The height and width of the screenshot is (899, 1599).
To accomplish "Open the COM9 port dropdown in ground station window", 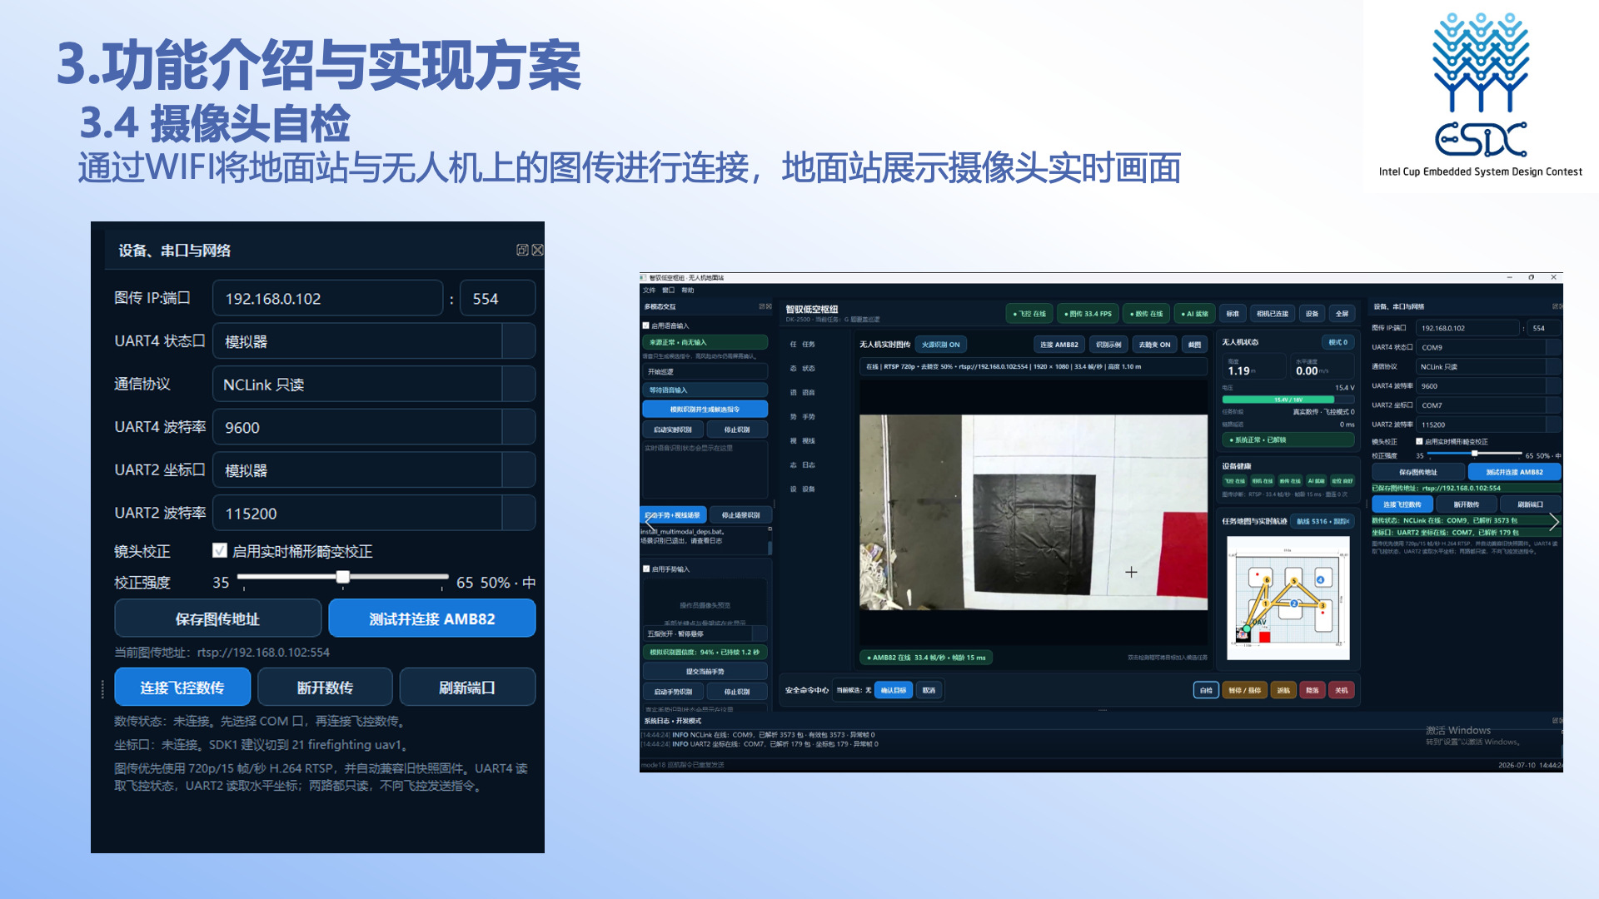I will (x=1488, y=347).
